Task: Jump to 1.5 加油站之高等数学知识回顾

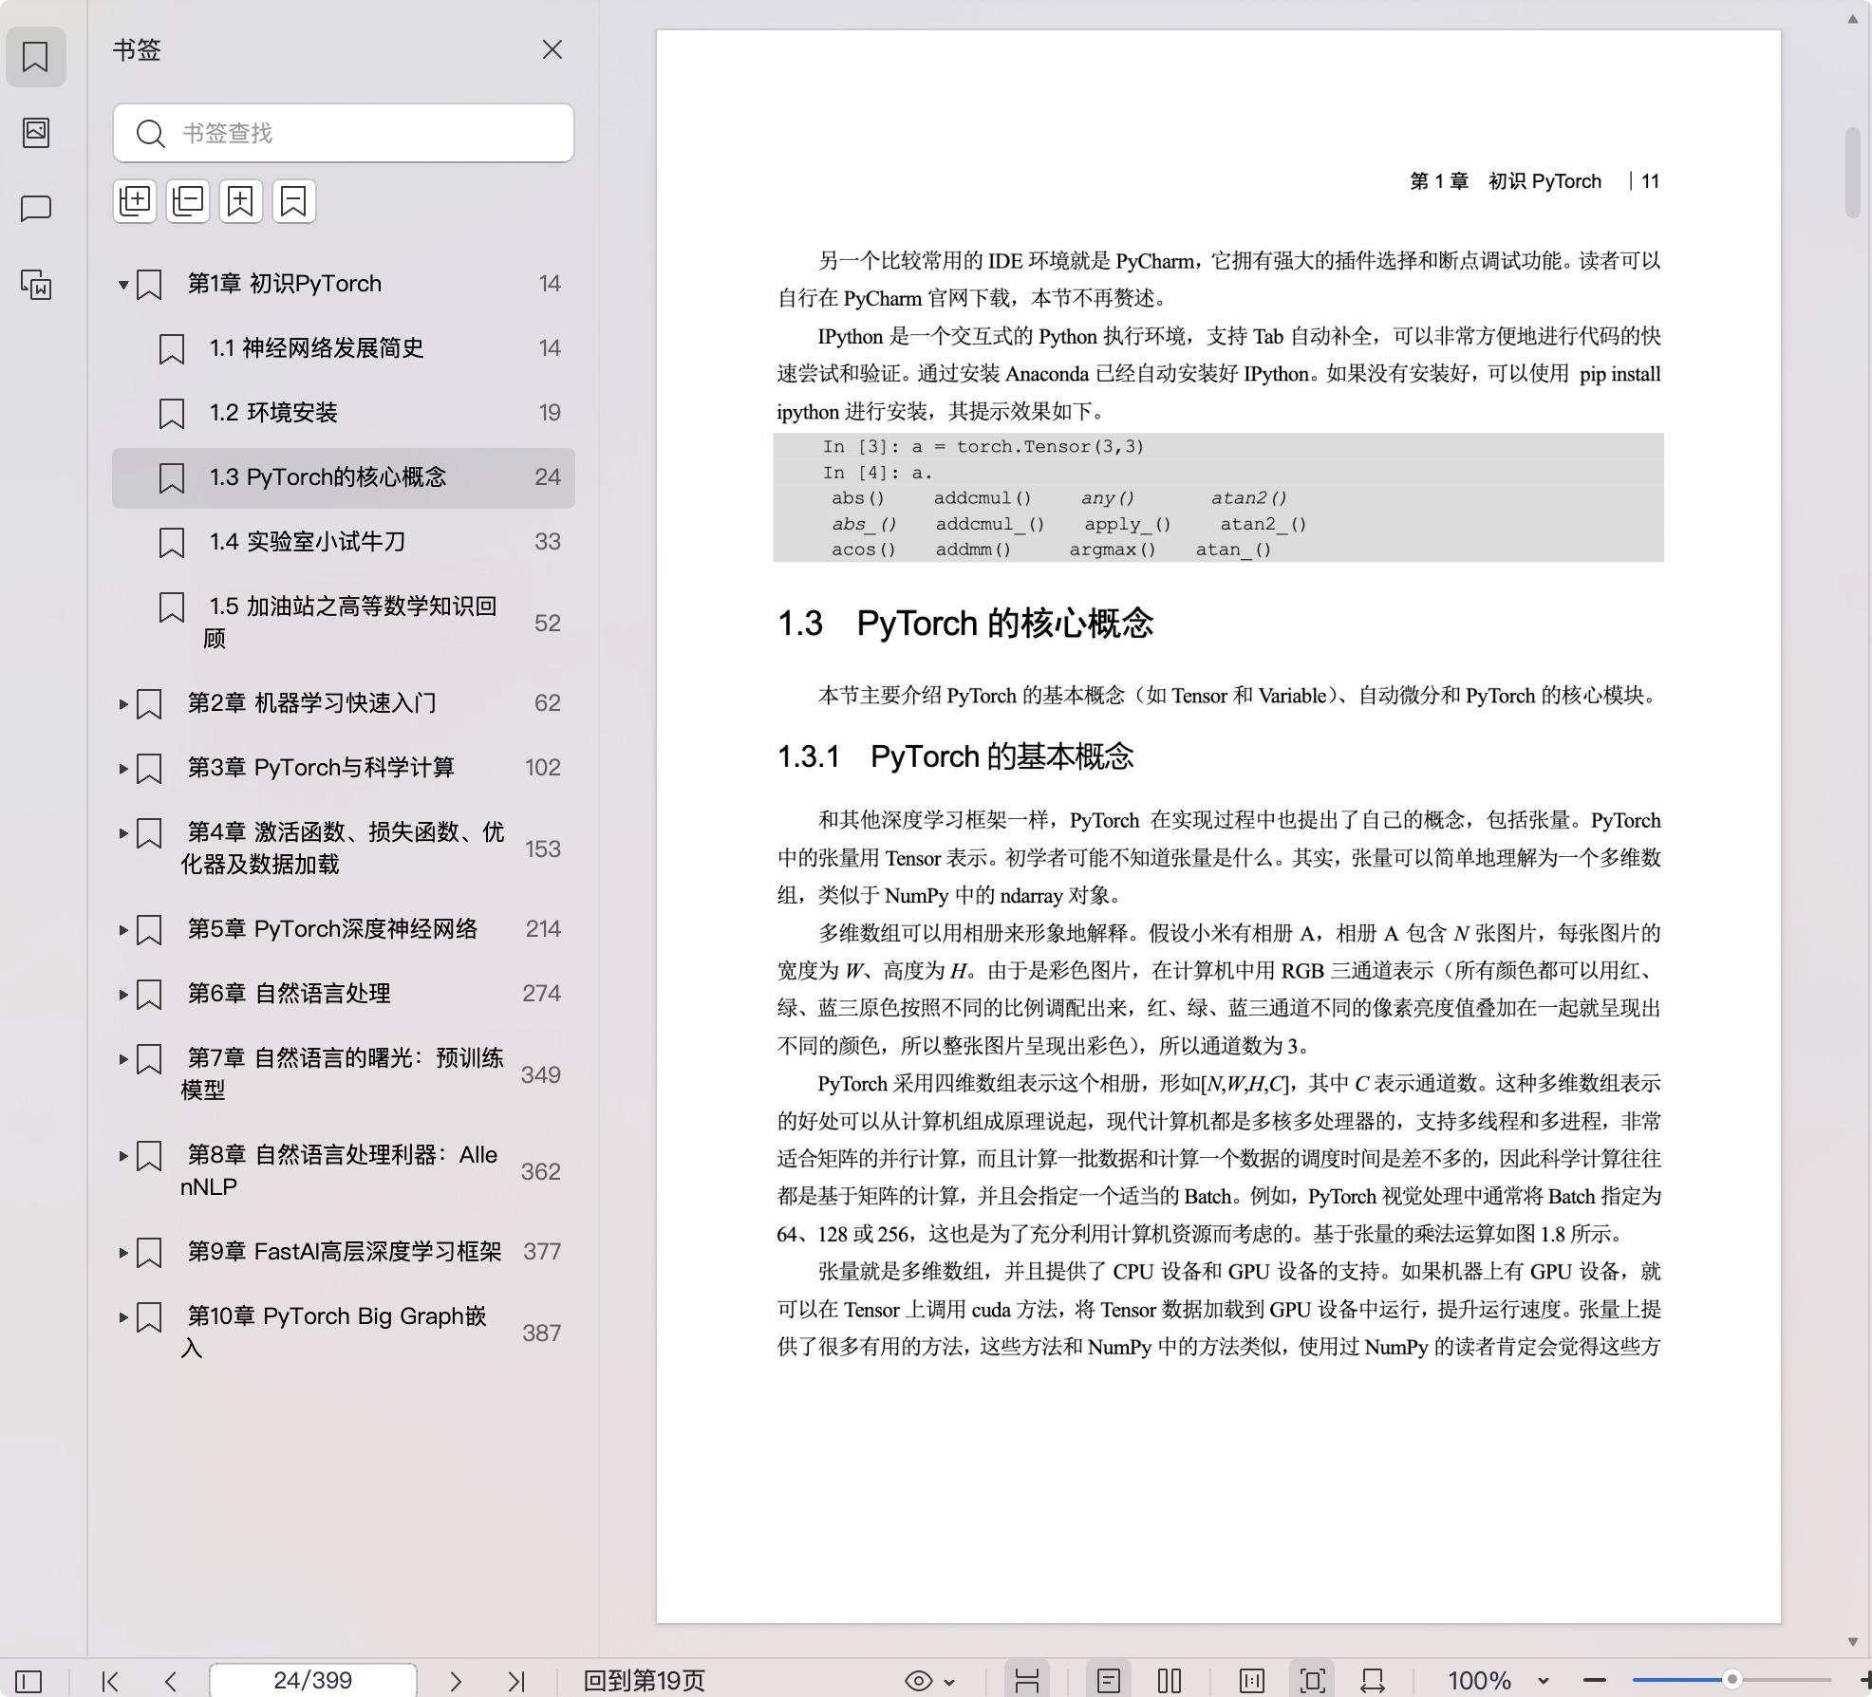Action: [344, 622]
